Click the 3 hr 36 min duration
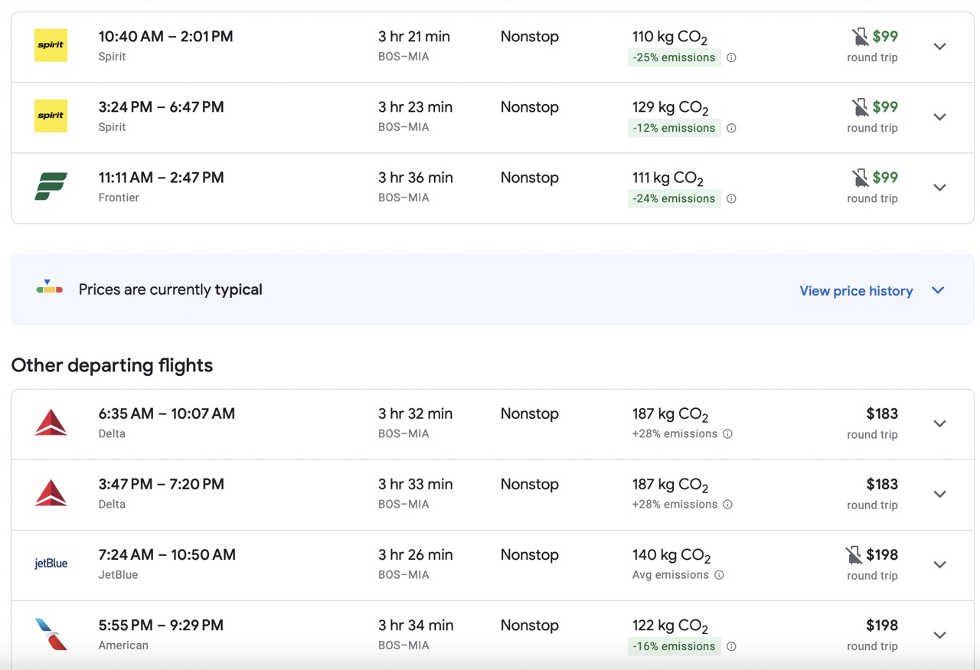This screenshot has width=980, height=670. pos(416,177)
